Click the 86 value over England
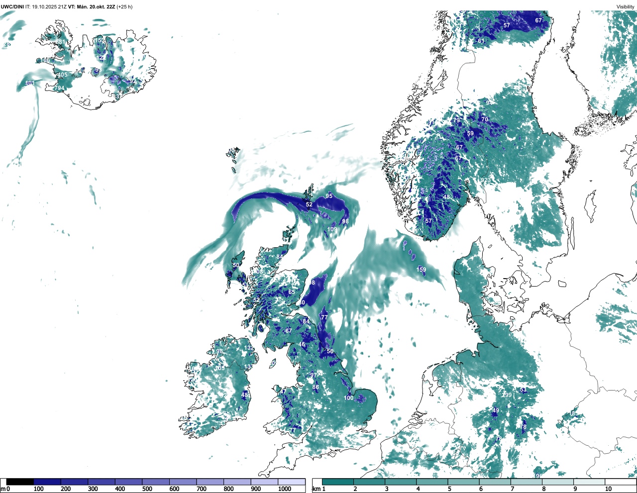Screen dimensions: 637x493 click(x=316, y=387)
